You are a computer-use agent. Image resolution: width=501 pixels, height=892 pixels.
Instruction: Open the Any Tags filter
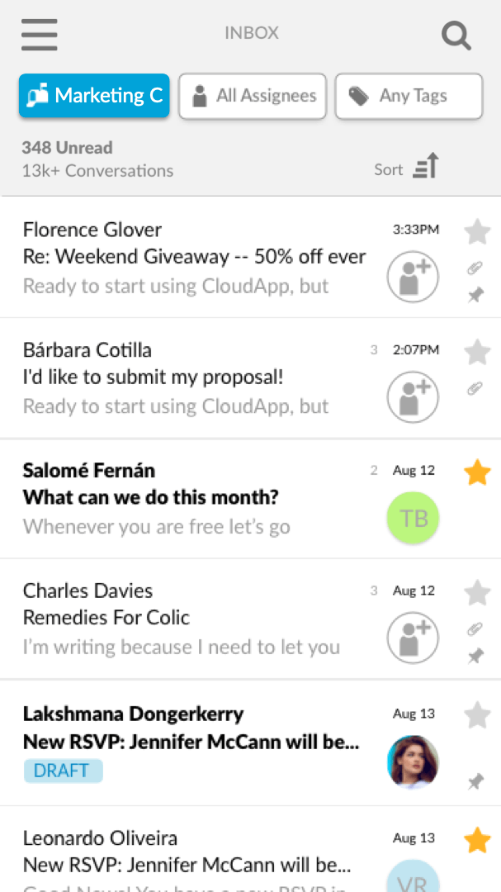coord(409,97)
